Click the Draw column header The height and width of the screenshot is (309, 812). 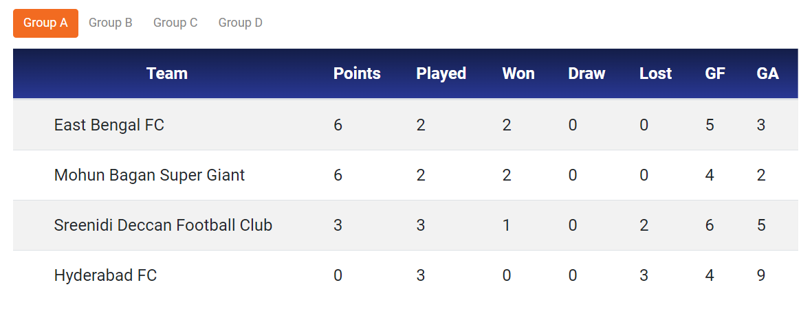pyautogui.click(x=586, y=73)
